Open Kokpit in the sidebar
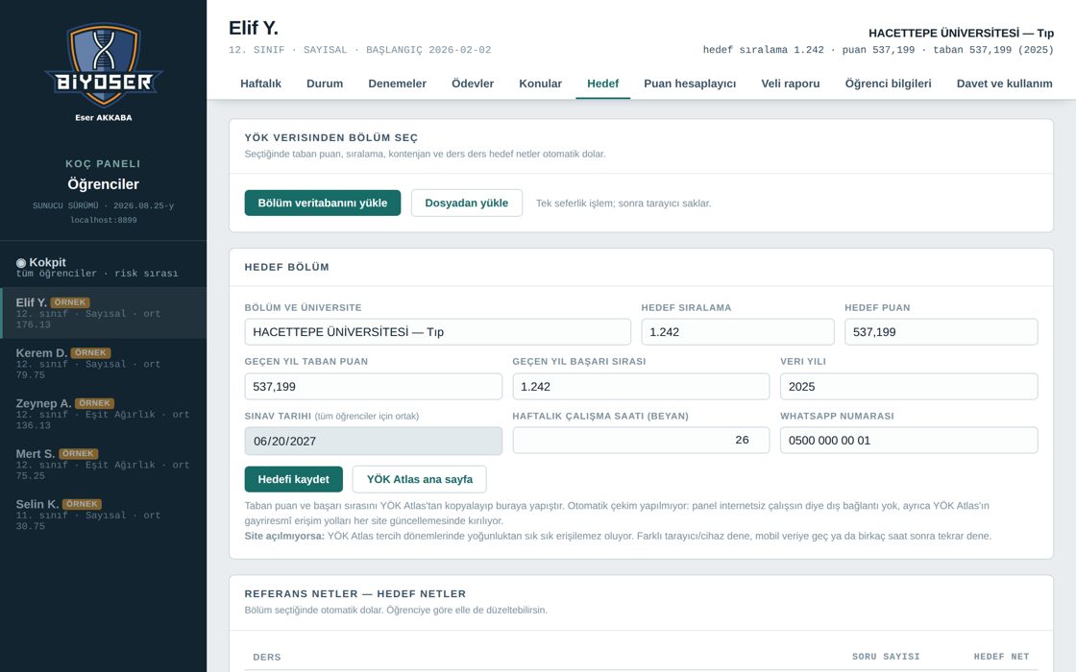Screen dimensions: 1076x672 (103, 267)
